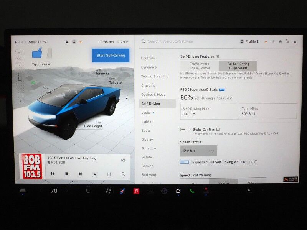The width and height of the screenshot is (307, 230).
Task: Tap BOB FM 103.5 album art
Action: (x=32, y=166)
